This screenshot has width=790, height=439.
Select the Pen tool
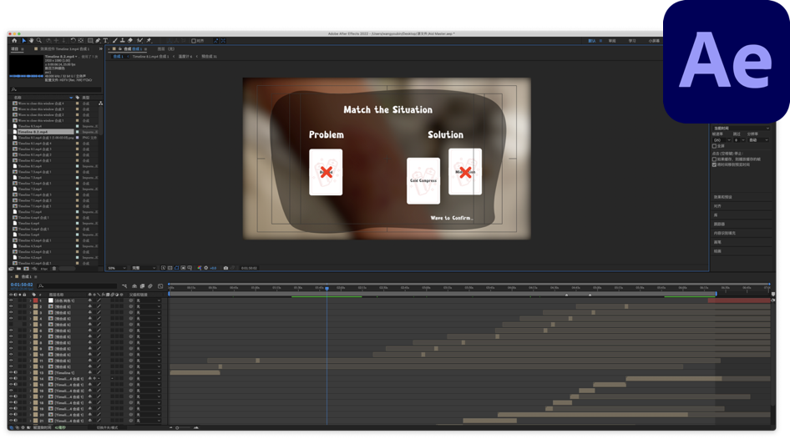tap(98, 41)
